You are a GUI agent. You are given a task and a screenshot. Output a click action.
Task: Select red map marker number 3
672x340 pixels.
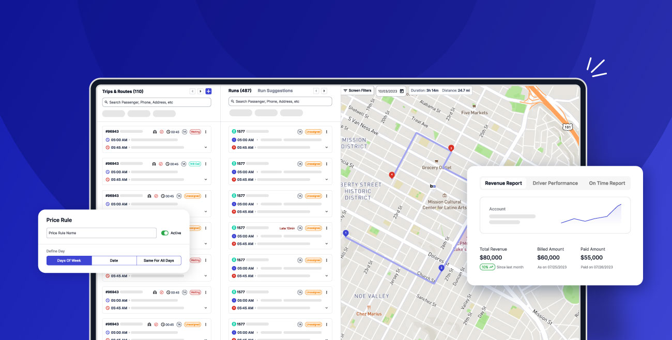click(x=451, y=148)
